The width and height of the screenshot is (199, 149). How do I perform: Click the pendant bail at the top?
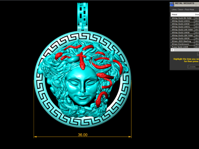[83, 17]
